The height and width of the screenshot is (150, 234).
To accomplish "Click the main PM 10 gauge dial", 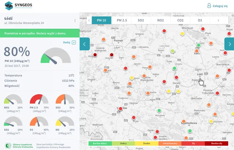I will pyautogui.click(x=56, y=55).
